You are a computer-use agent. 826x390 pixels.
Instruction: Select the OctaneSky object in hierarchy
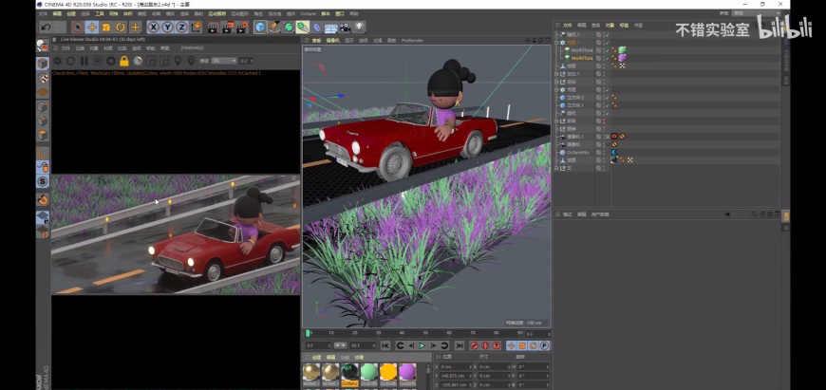point(579,152)
